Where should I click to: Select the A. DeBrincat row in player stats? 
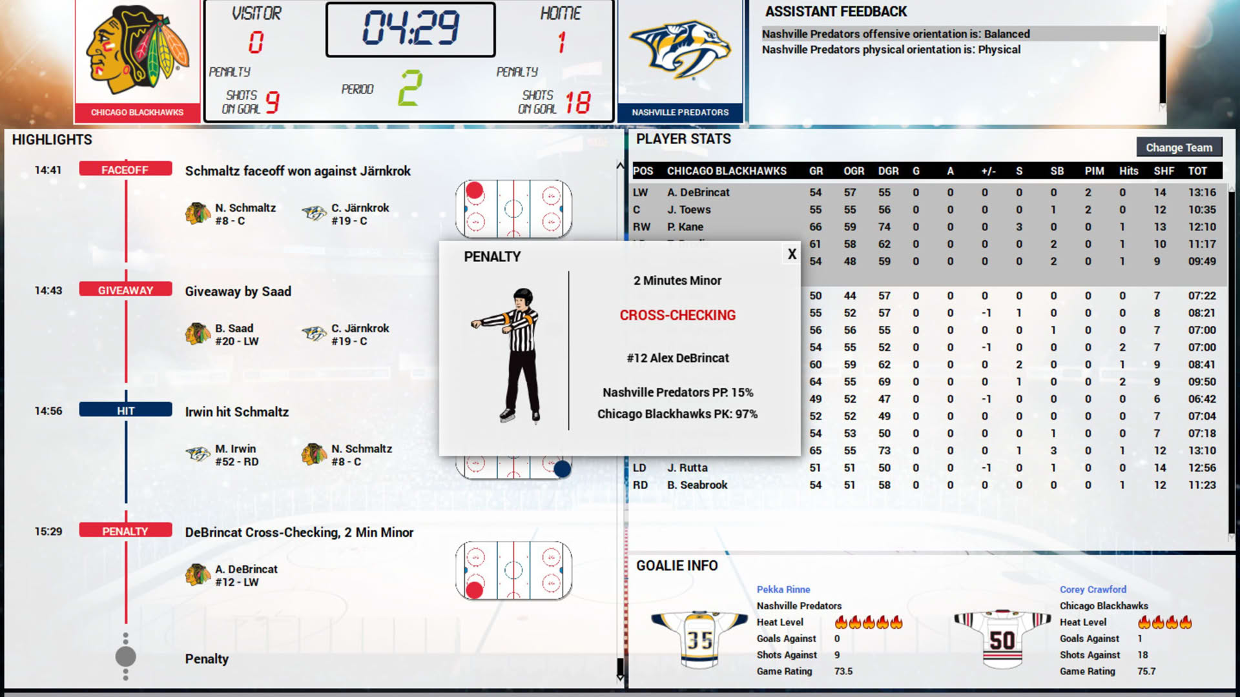[927, 192]
